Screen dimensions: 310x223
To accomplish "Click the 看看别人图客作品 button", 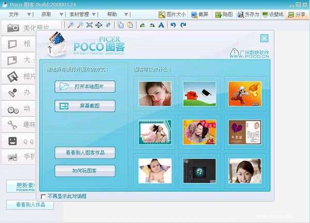I will (85, 152).
